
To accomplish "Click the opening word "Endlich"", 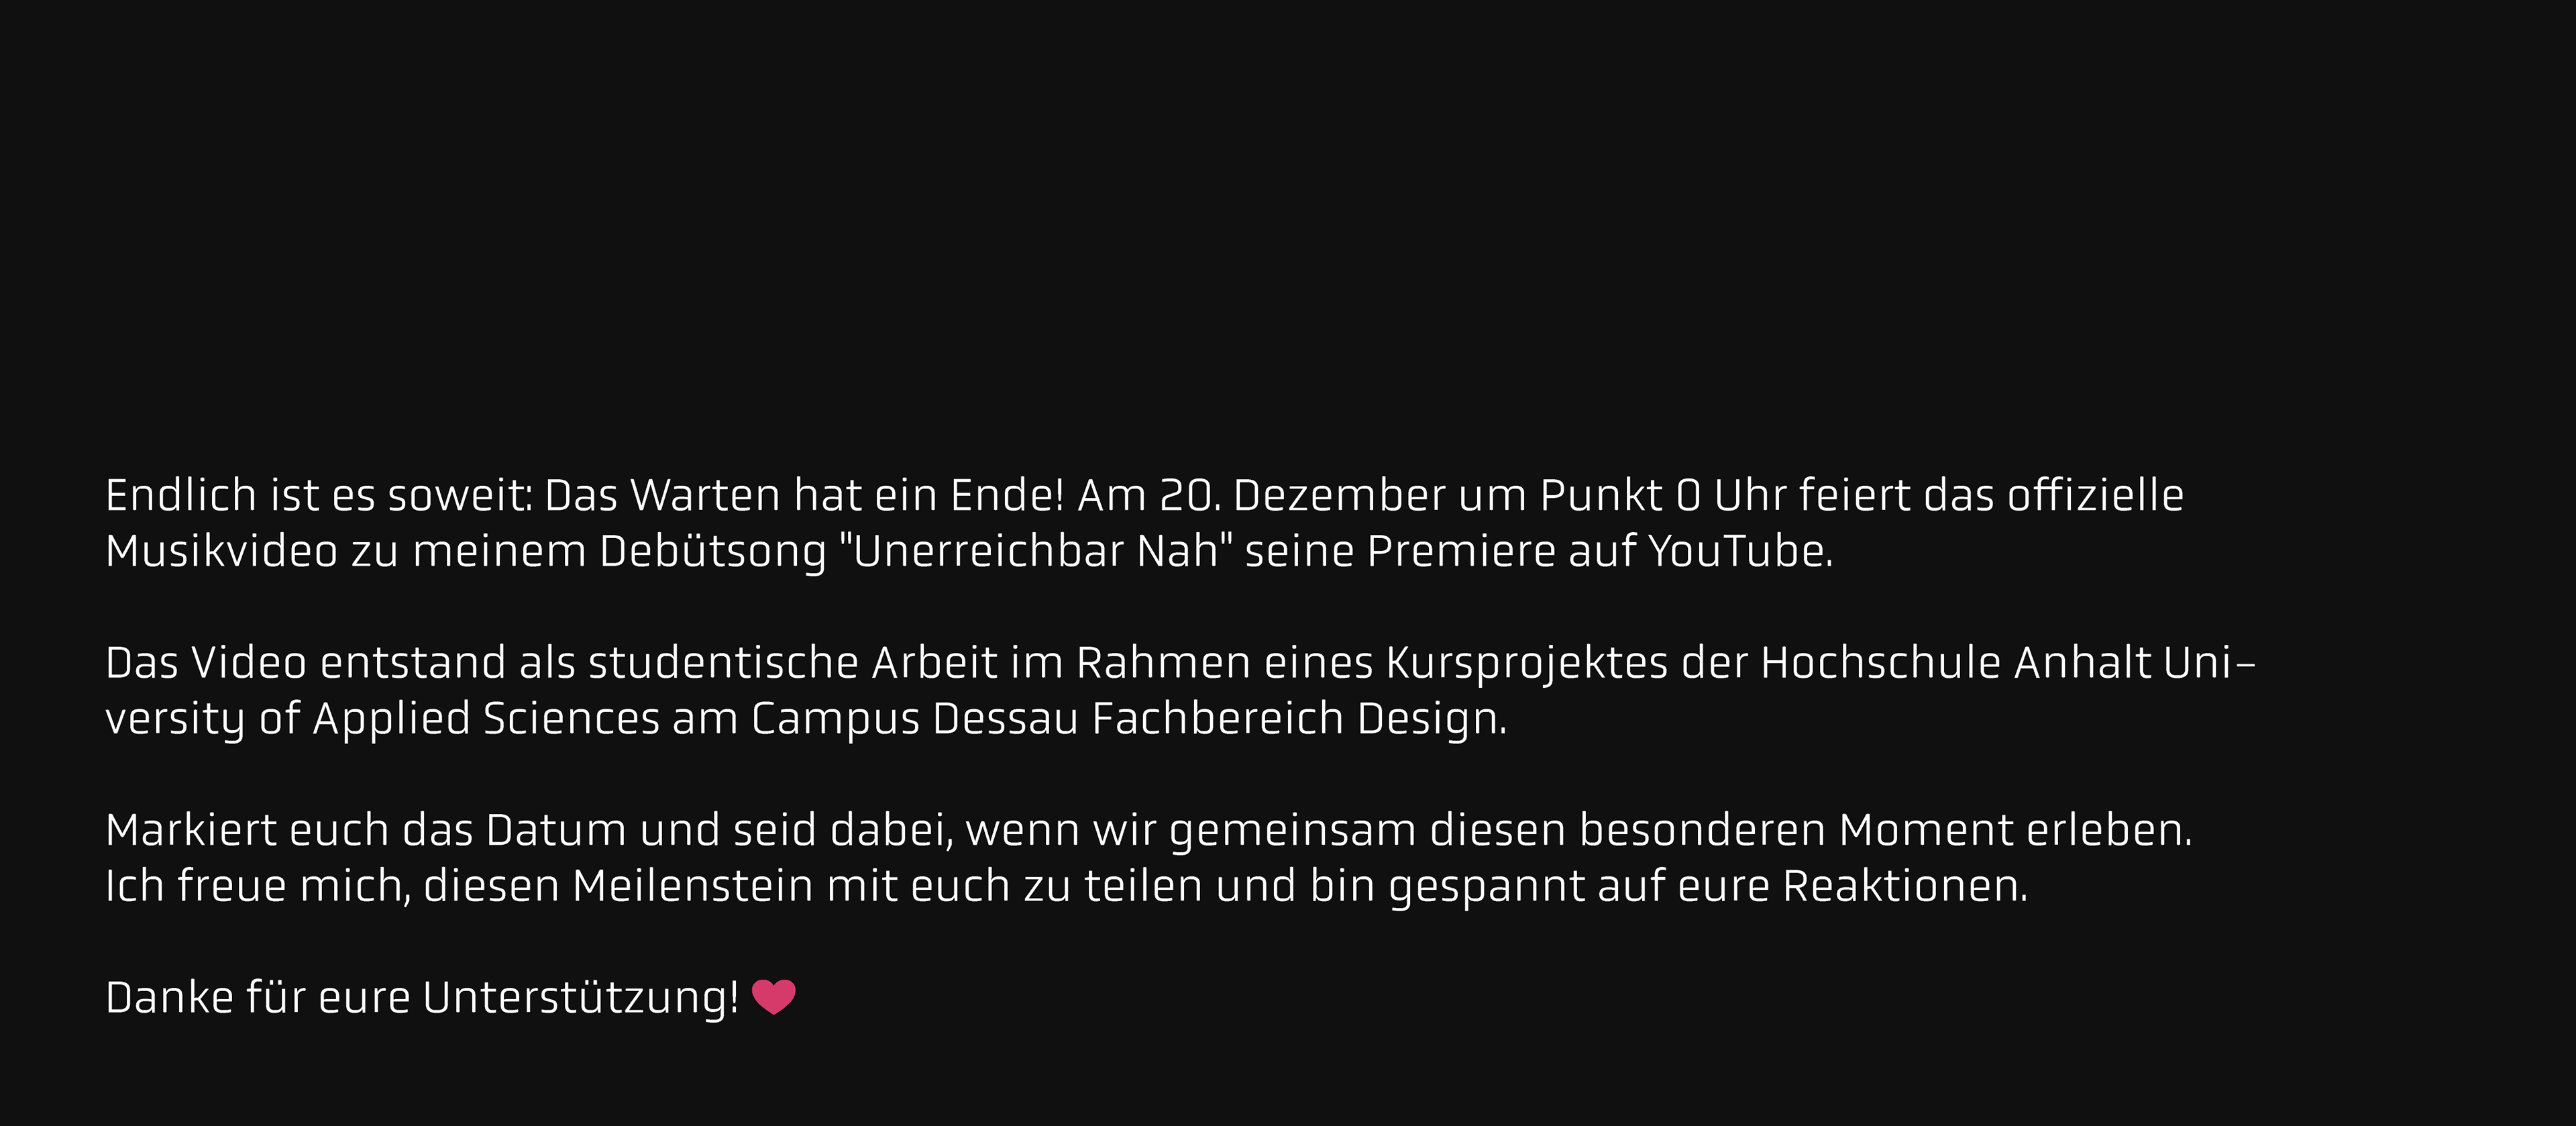I will (x=181, y=495).
